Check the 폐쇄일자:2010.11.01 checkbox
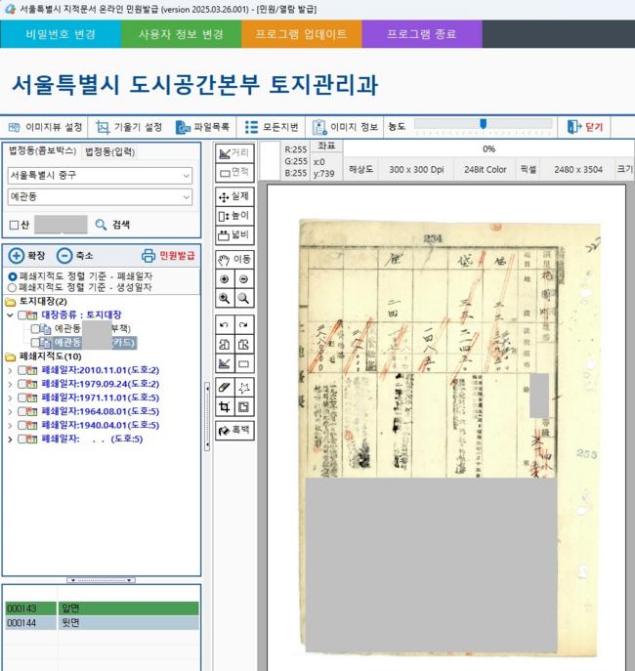Viewport: 635px width, 671px height. click(23, 370)
